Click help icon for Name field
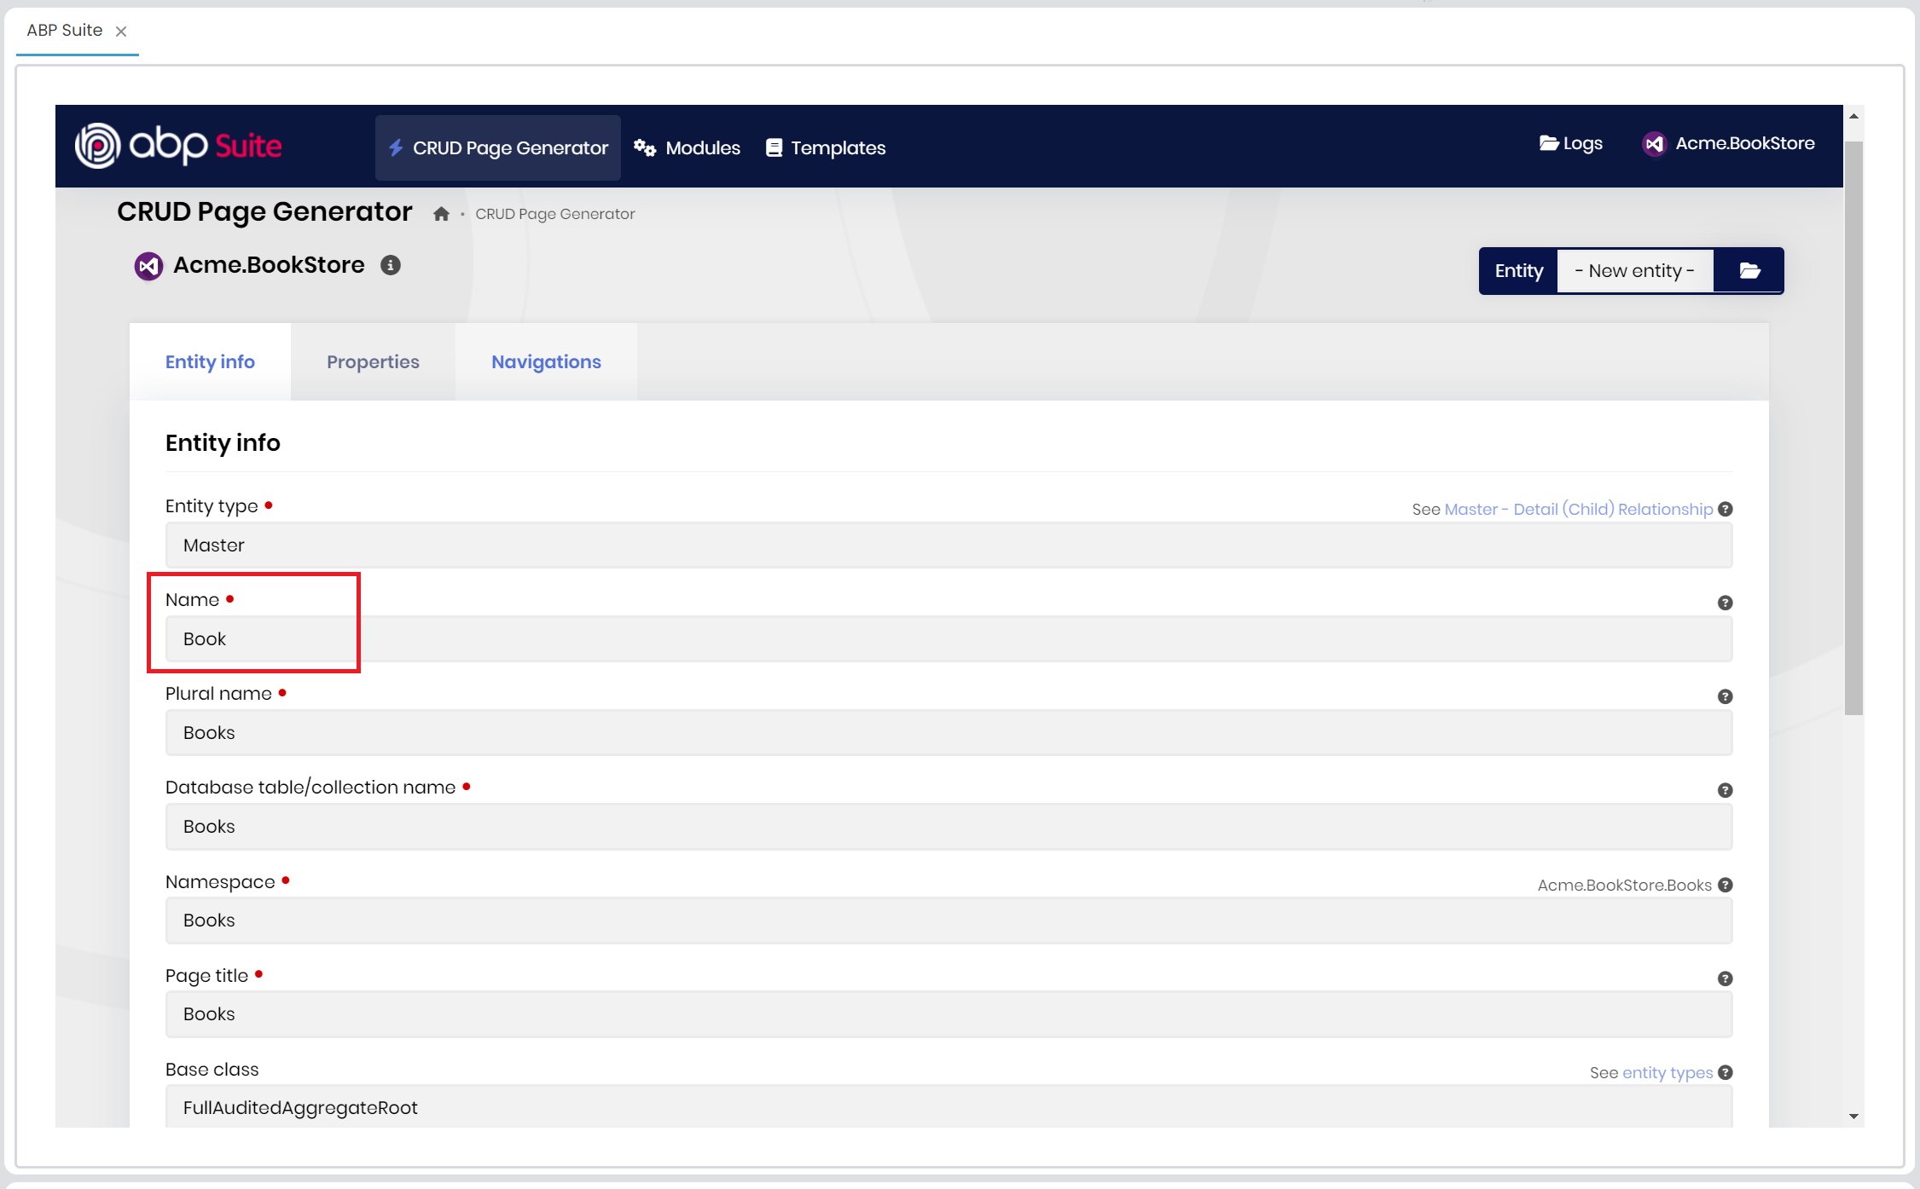 tap(1725, 603)
